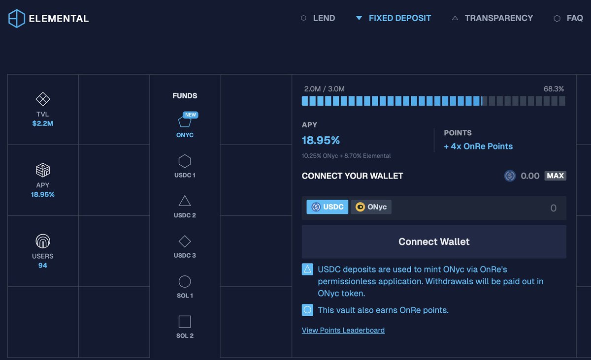
Task: Click the vault capacity progress bar
Action: pyautogui.click(x=433, y=101)
